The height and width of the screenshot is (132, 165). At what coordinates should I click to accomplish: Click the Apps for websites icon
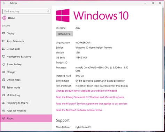[x=4, y=110]
